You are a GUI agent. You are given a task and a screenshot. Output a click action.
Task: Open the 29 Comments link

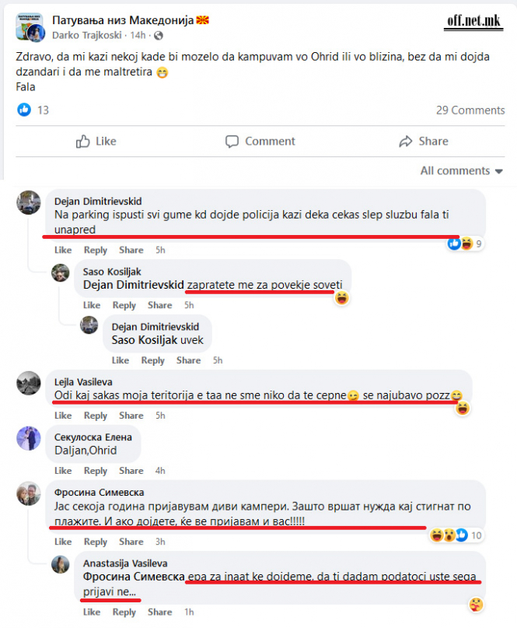click(x=470, y=111)
